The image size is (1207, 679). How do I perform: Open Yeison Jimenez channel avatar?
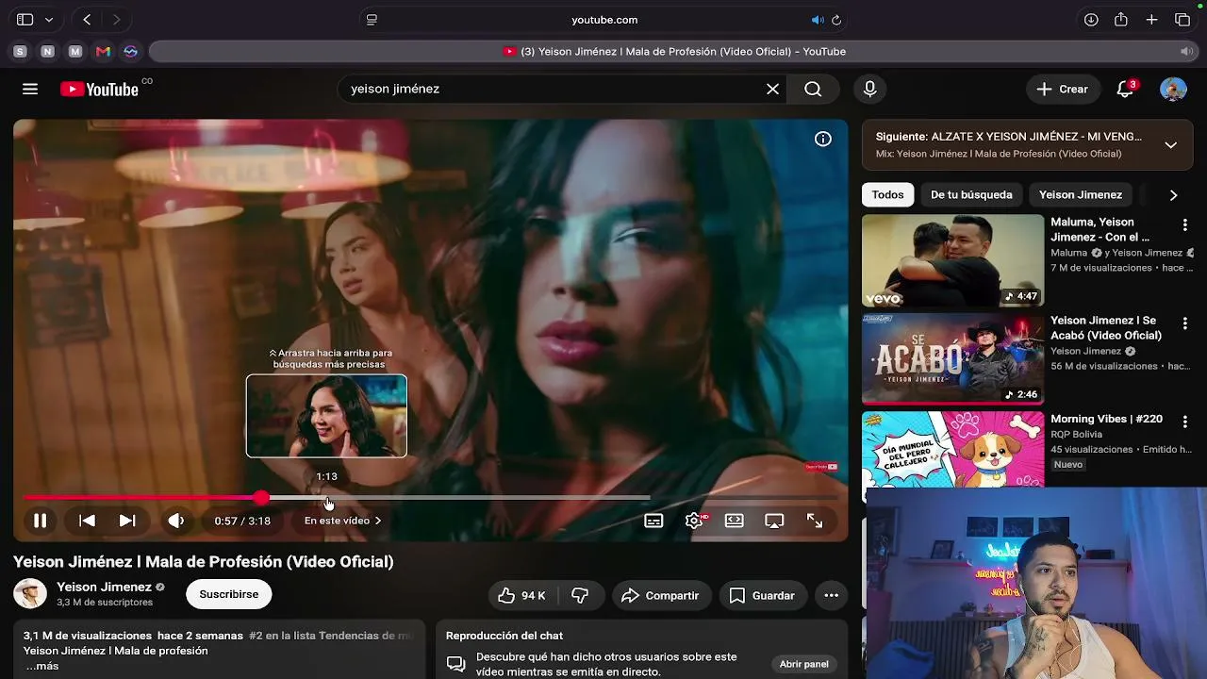(30, 593)
